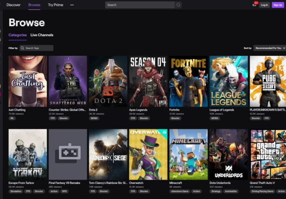
Task: Open the Recommended For You sort dropdown
Action: pos(270,48)
